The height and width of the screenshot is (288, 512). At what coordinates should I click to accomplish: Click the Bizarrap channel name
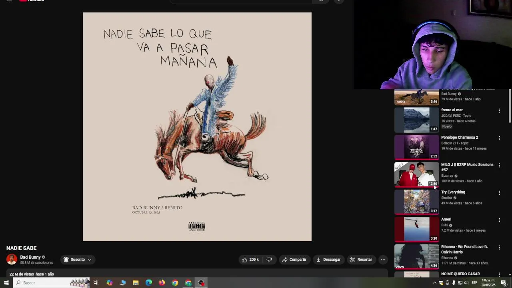click(447, 176)
